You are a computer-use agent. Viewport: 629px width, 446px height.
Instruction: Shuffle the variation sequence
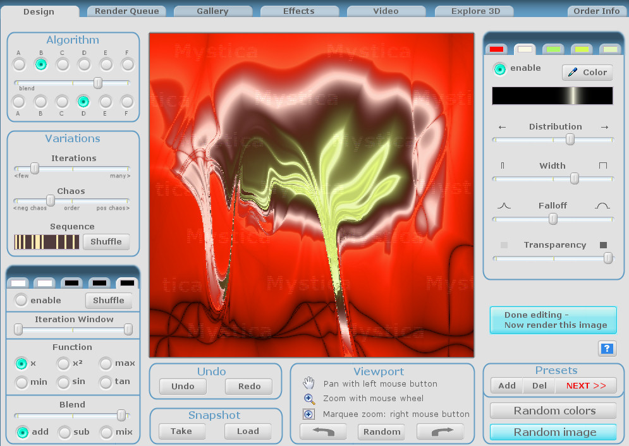coord(106,241)
